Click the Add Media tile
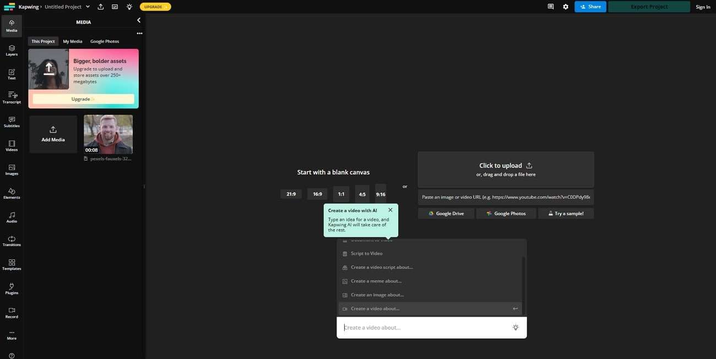716x359 pixels. 53,134
